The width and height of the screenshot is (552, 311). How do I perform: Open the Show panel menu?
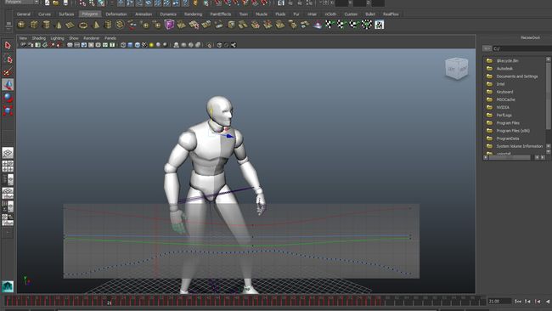pos(74,38)
